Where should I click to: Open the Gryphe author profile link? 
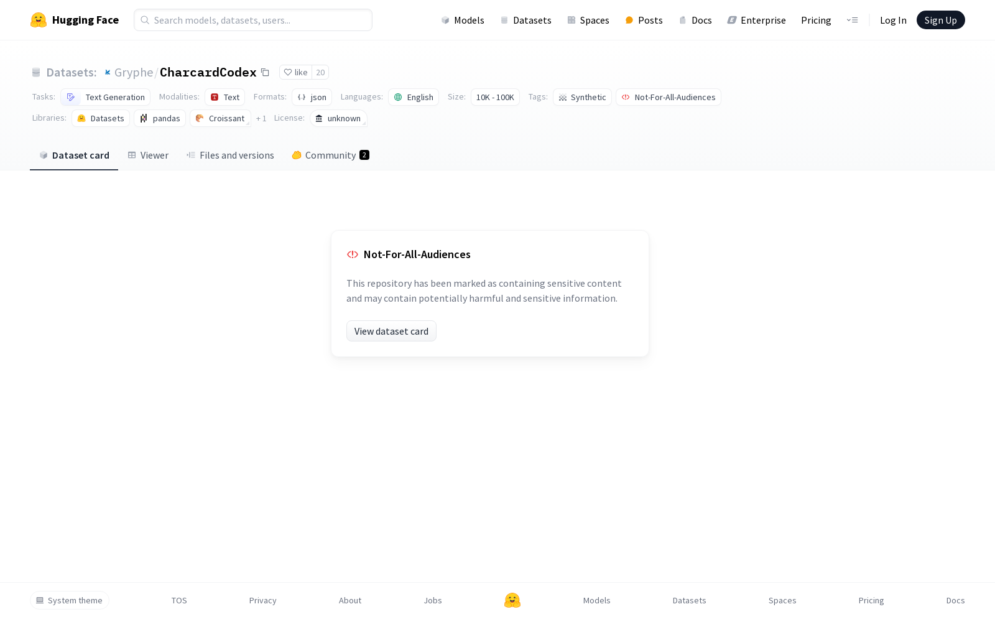134,72
